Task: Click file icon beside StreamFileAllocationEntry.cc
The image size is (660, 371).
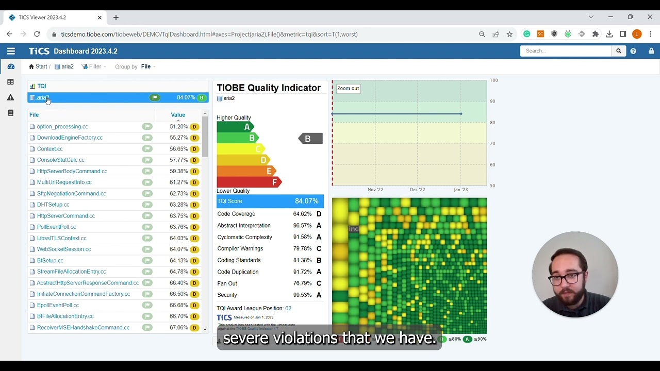Action: point(32,272)
